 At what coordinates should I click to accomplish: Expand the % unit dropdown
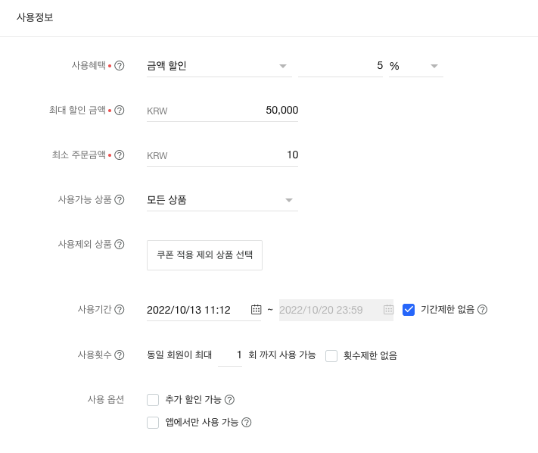[415, 66]
